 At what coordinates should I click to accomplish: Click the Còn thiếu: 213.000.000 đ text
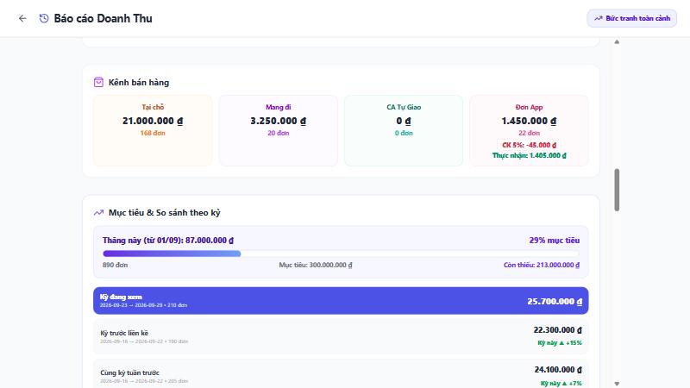(542, 265)
